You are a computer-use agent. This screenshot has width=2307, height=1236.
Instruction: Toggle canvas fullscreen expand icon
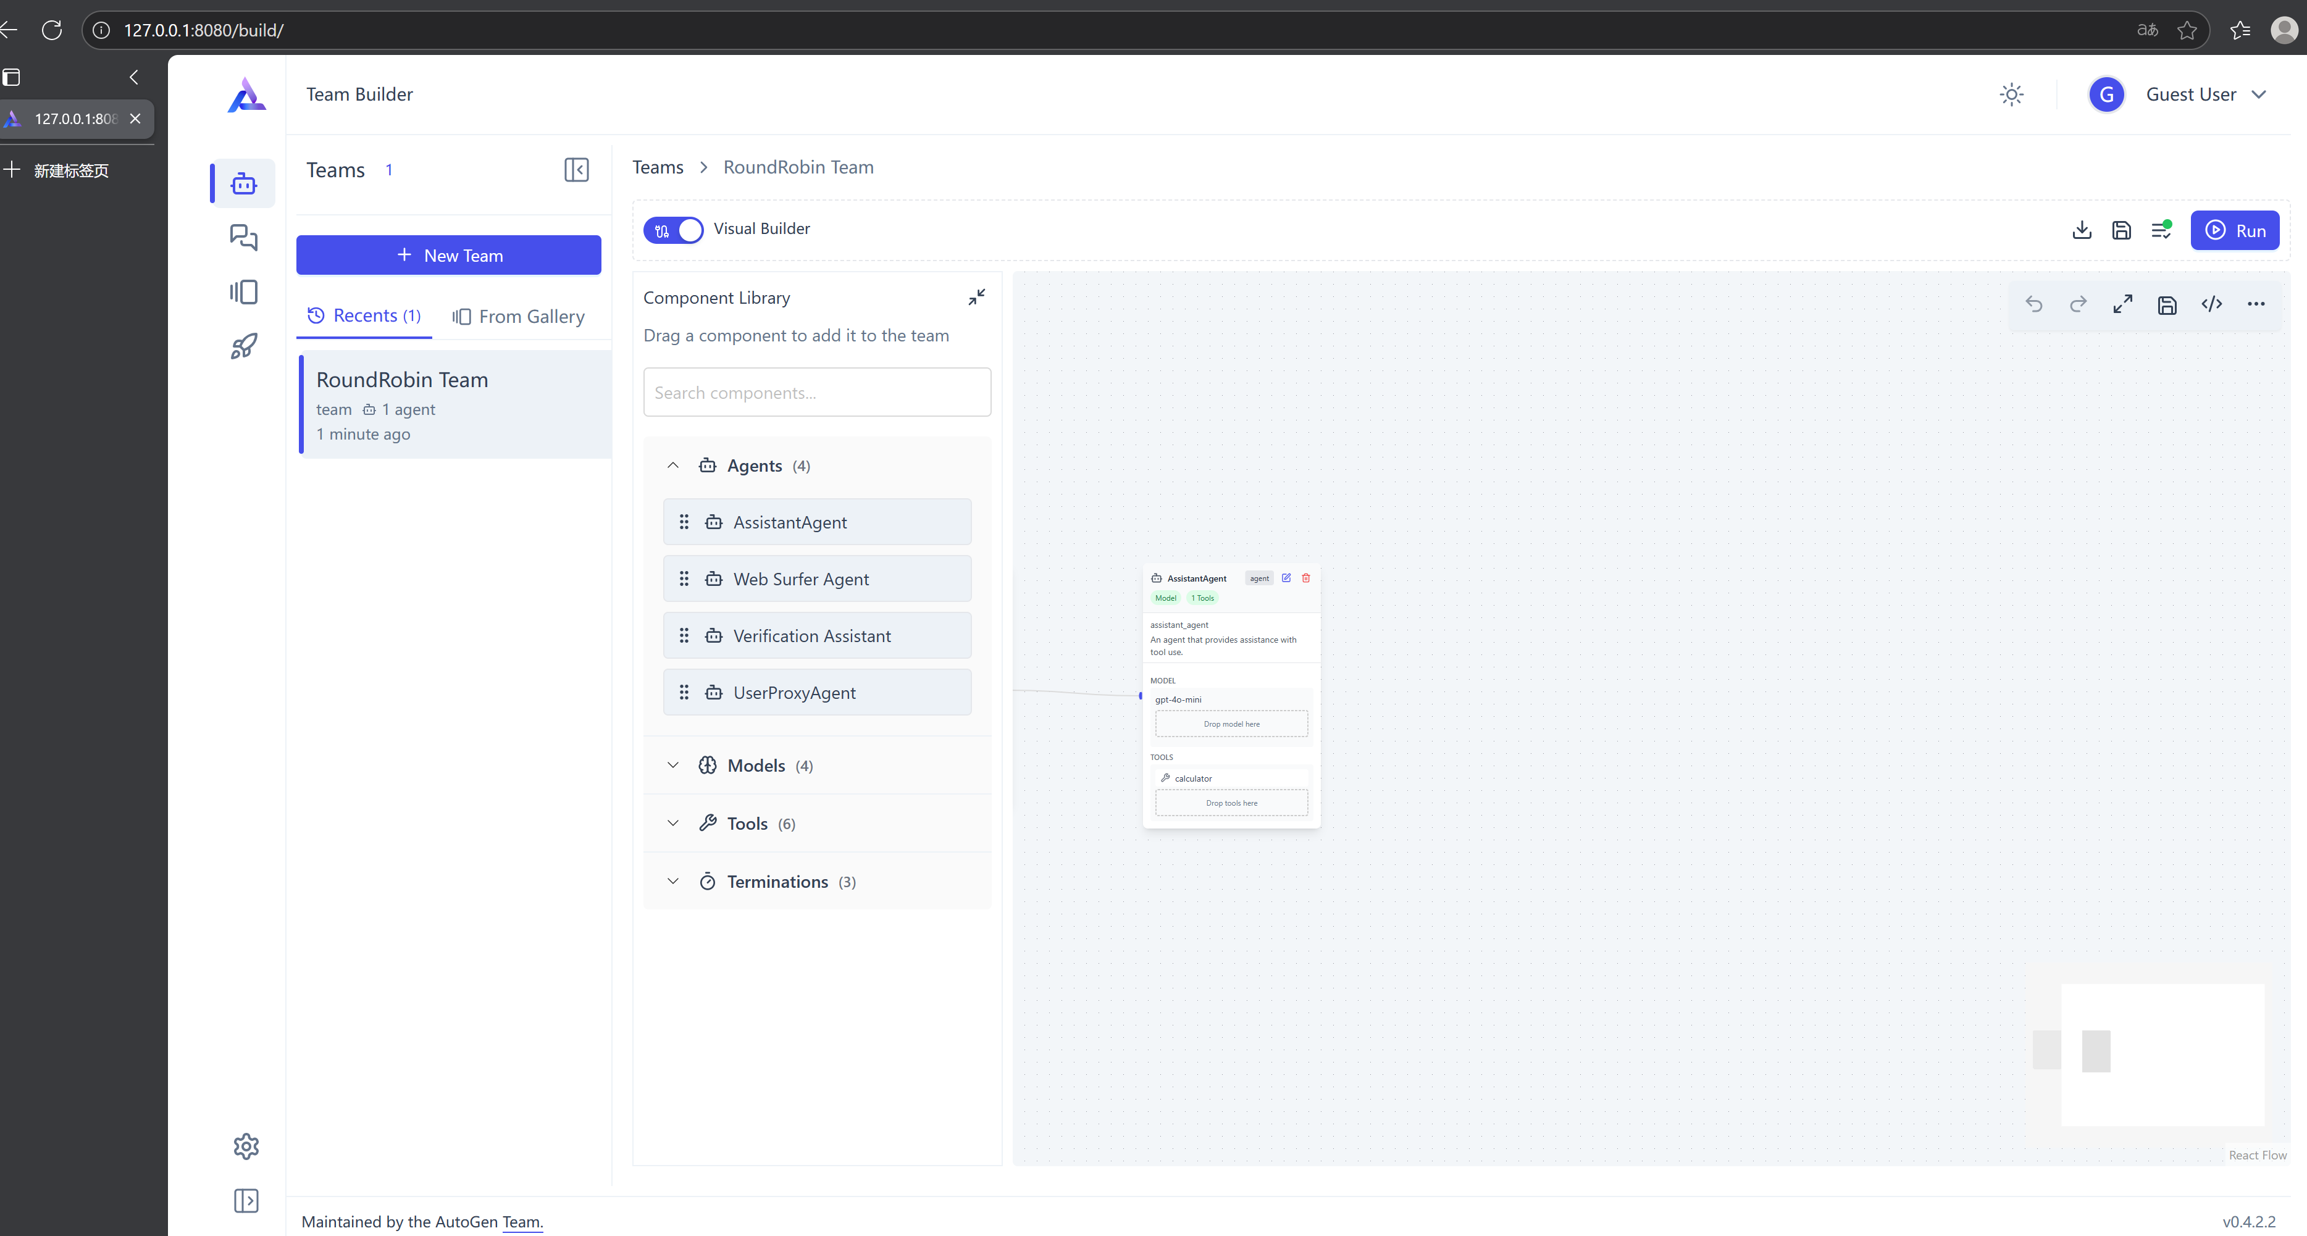point(2122,304)
